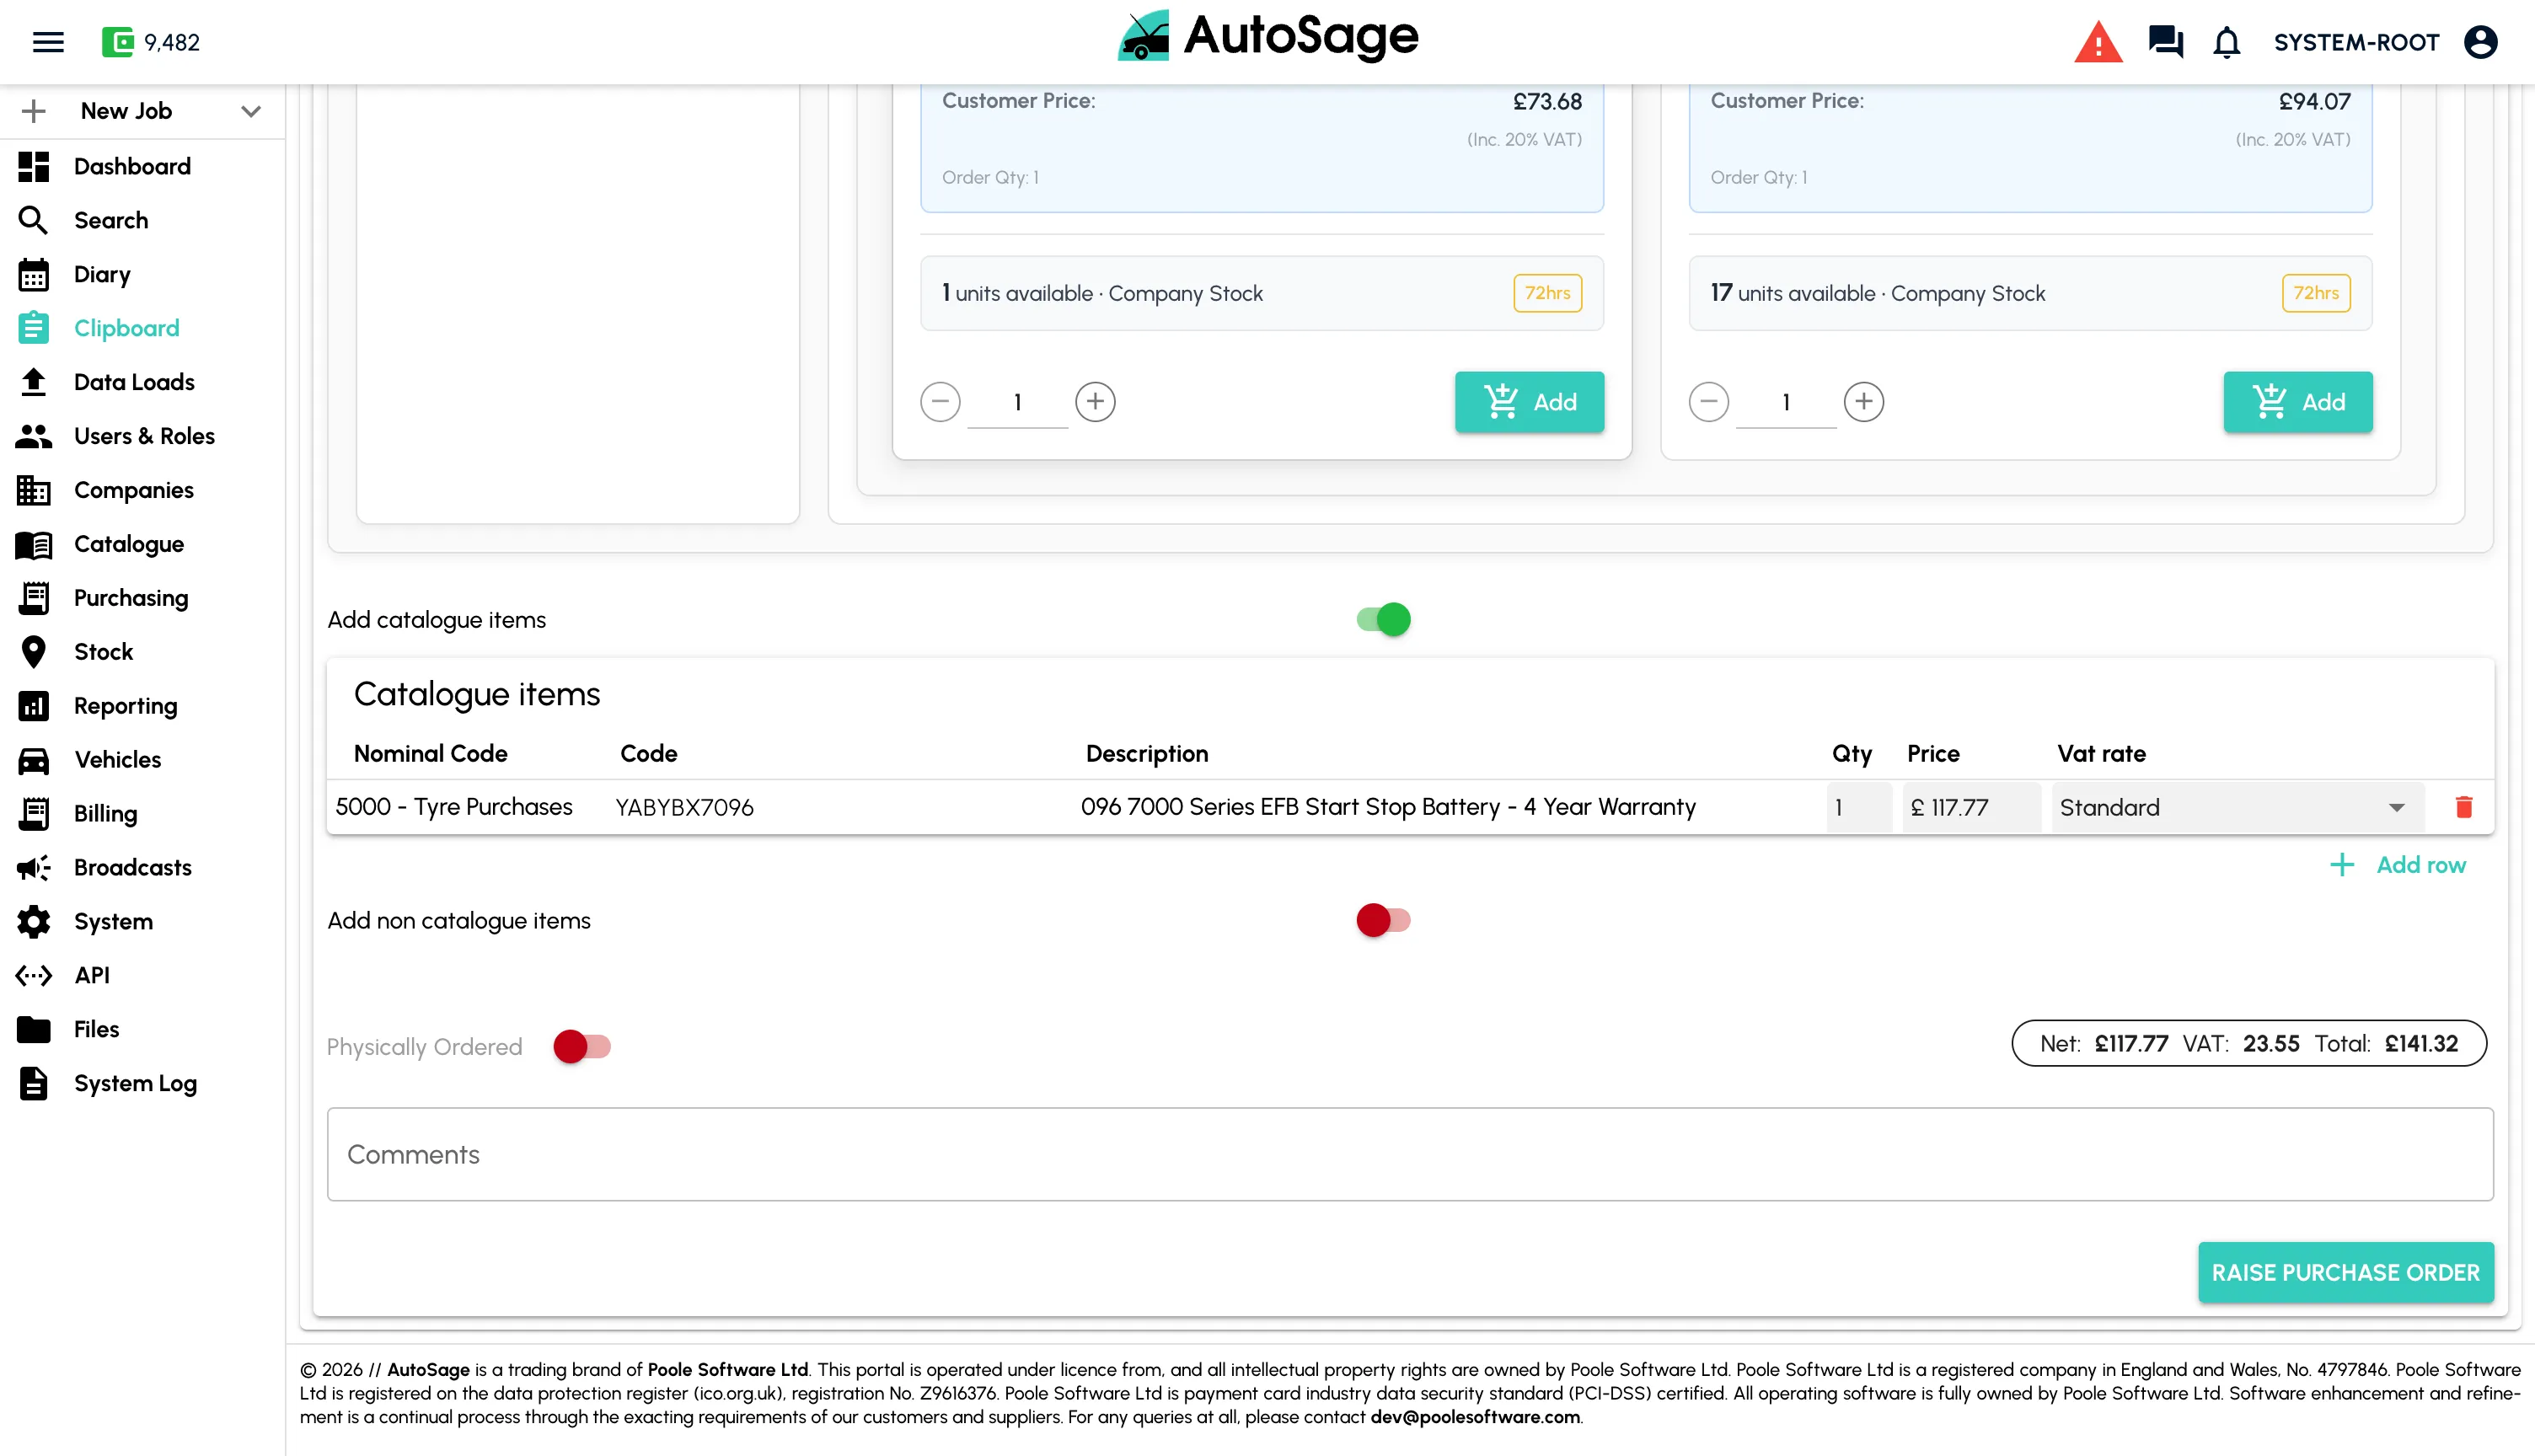Click the Diary calendar icon
Viewport: 2535px width, 1456px height.
(x=33, y=274)
